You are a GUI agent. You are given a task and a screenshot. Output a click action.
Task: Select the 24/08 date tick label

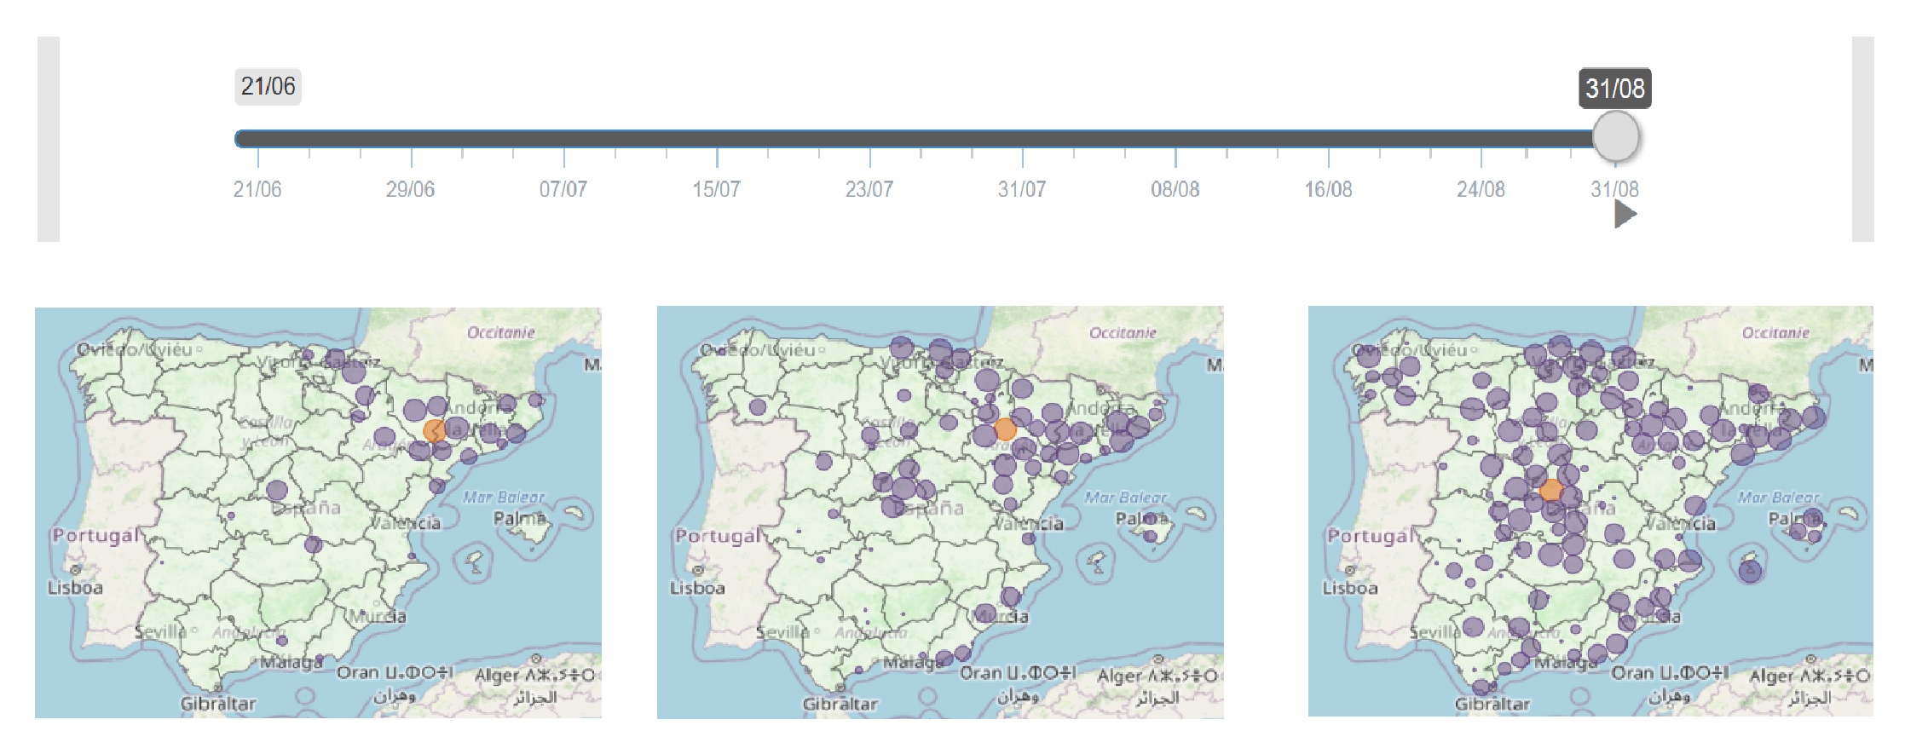pyautogui.click(x=1481, y=189)
